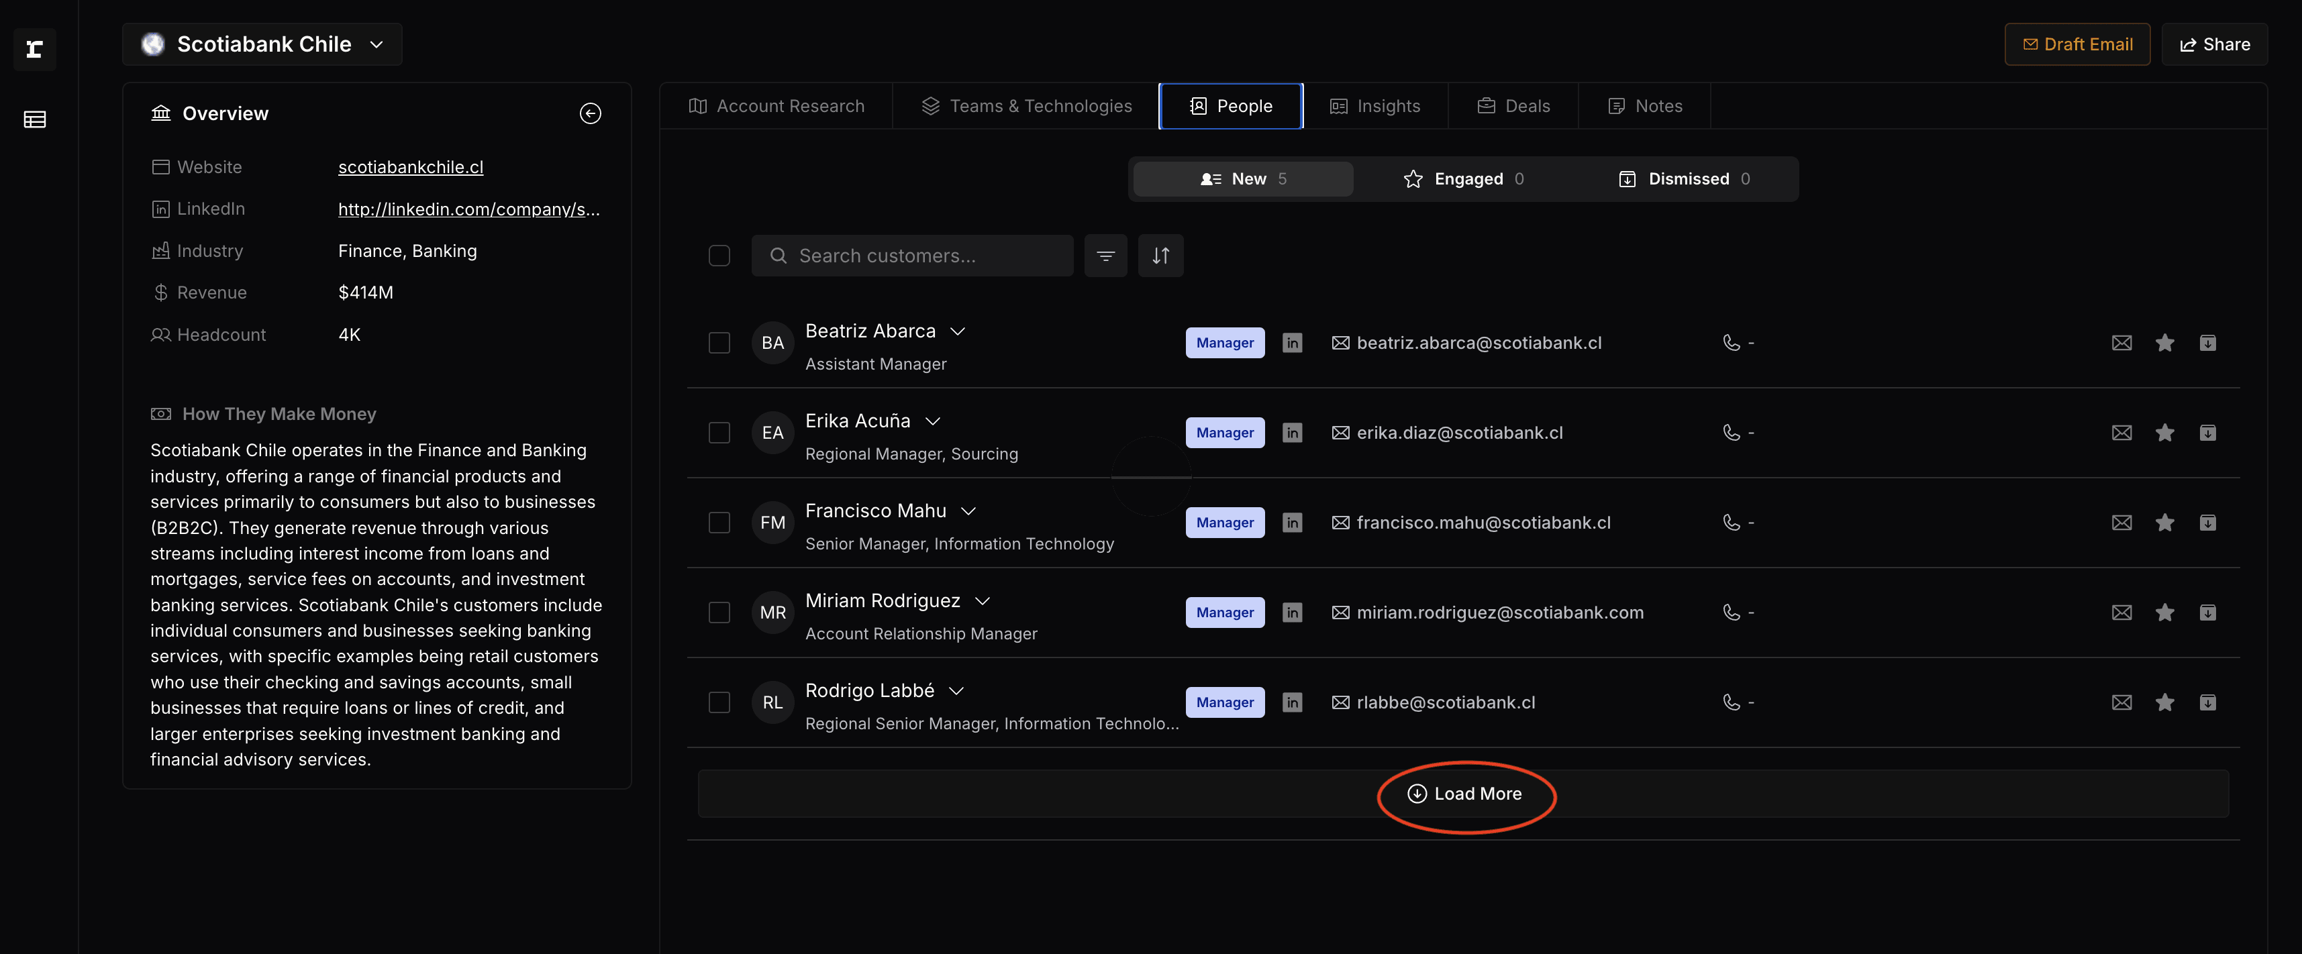Check the select-all customers checkbox
The height and width of the screenshot is (954, 2302).
click(x=719, y=256)
